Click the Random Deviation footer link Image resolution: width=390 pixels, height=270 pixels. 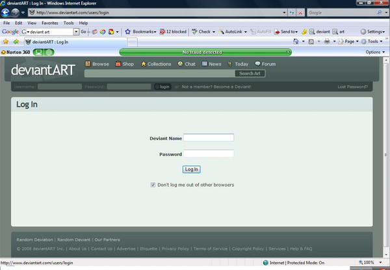[x=34, y=239]
